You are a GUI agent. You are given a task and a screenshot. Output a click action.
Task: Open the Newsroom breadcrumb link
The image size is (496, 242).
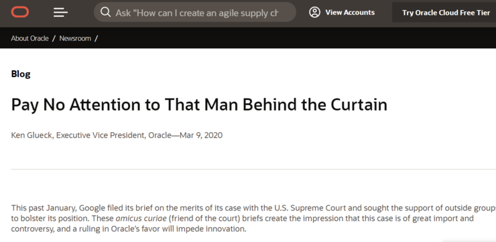(x=75, y=38)
